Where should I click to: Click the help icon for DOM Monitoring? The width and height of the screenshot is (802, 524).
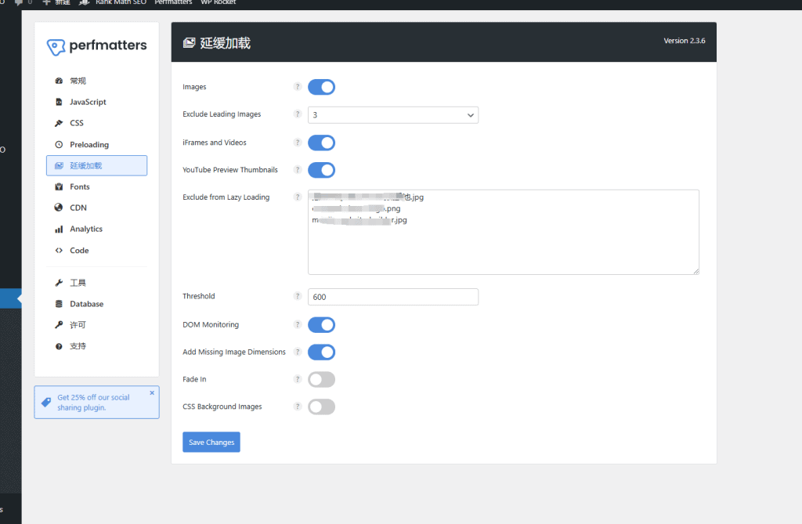coord(298,324)
